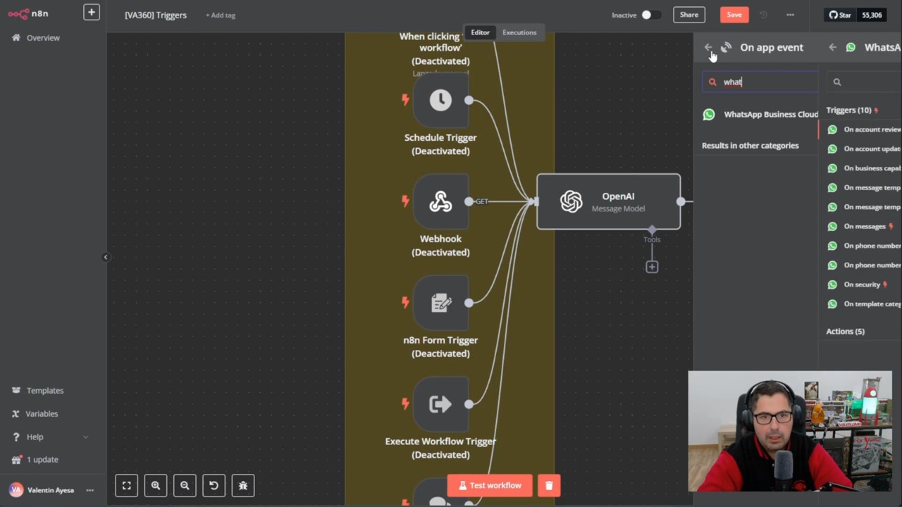Select the Execute Workflow Trigger node icon
The height and width of the screenshot is (507, 902).
(440, 404)
